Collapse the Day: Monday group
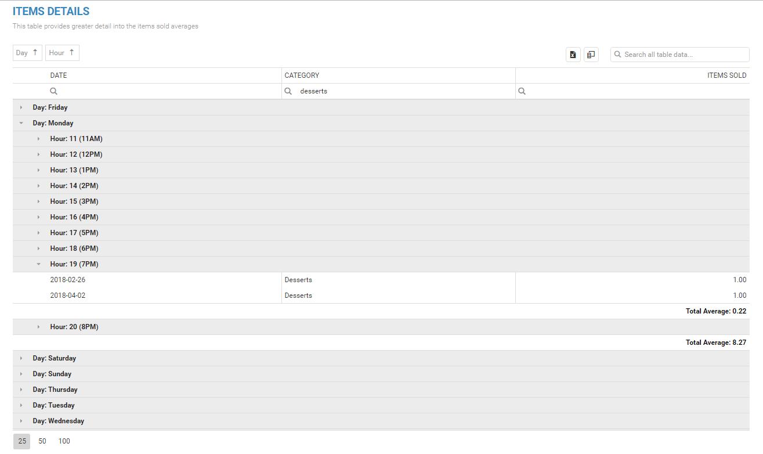 tap(21, 123)
